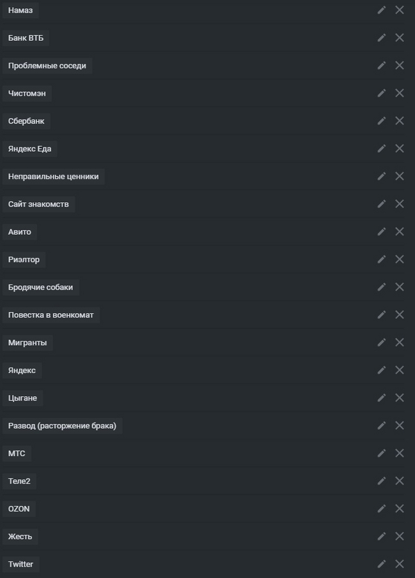
Task: Click the МТС tag label
Action: (17, 454)
